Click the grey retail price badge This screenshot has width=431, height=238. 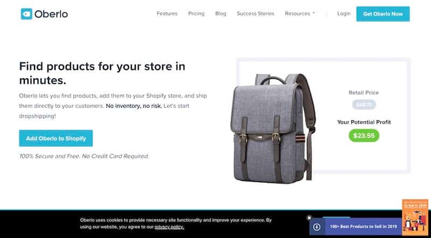364,105
